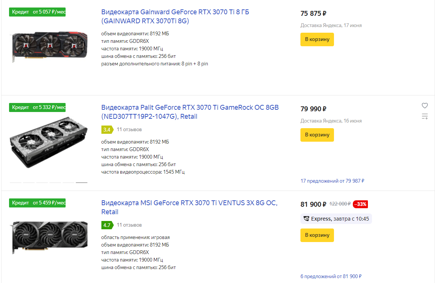Click the 4.7 rating badge
The width and height of the screenshot is (435, 283).
click(x=107, y=225)
